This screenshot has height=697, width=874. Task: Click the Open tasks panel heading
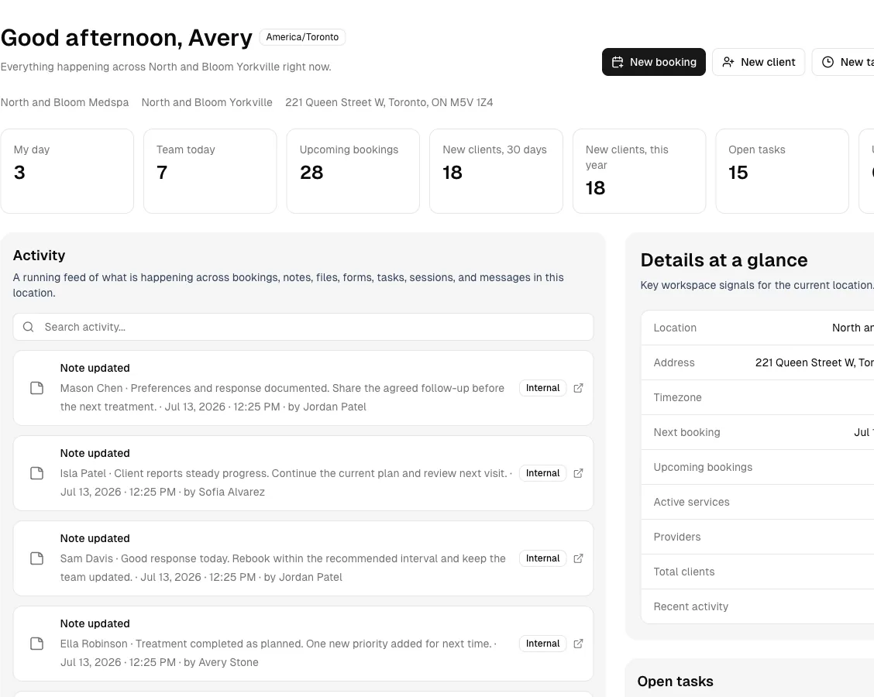(x=675, y=682)
